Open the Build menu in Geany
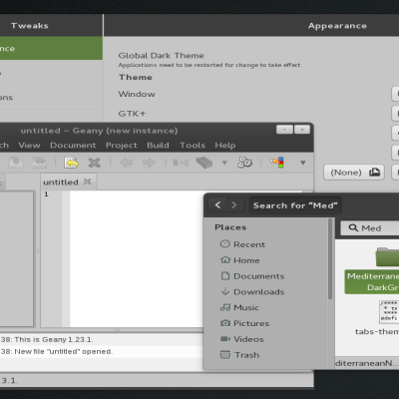 click(158, 146)
